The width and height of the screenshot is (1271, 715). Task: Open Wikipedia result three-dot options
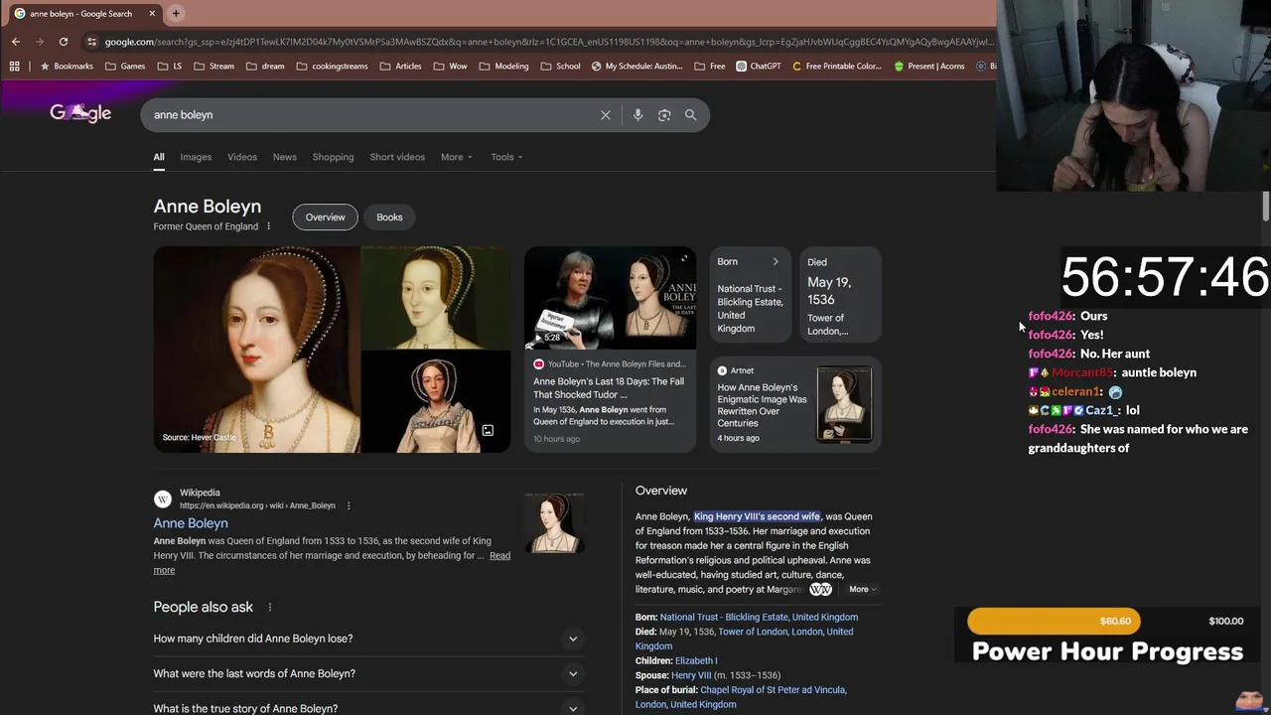click(x=349, y=505)
